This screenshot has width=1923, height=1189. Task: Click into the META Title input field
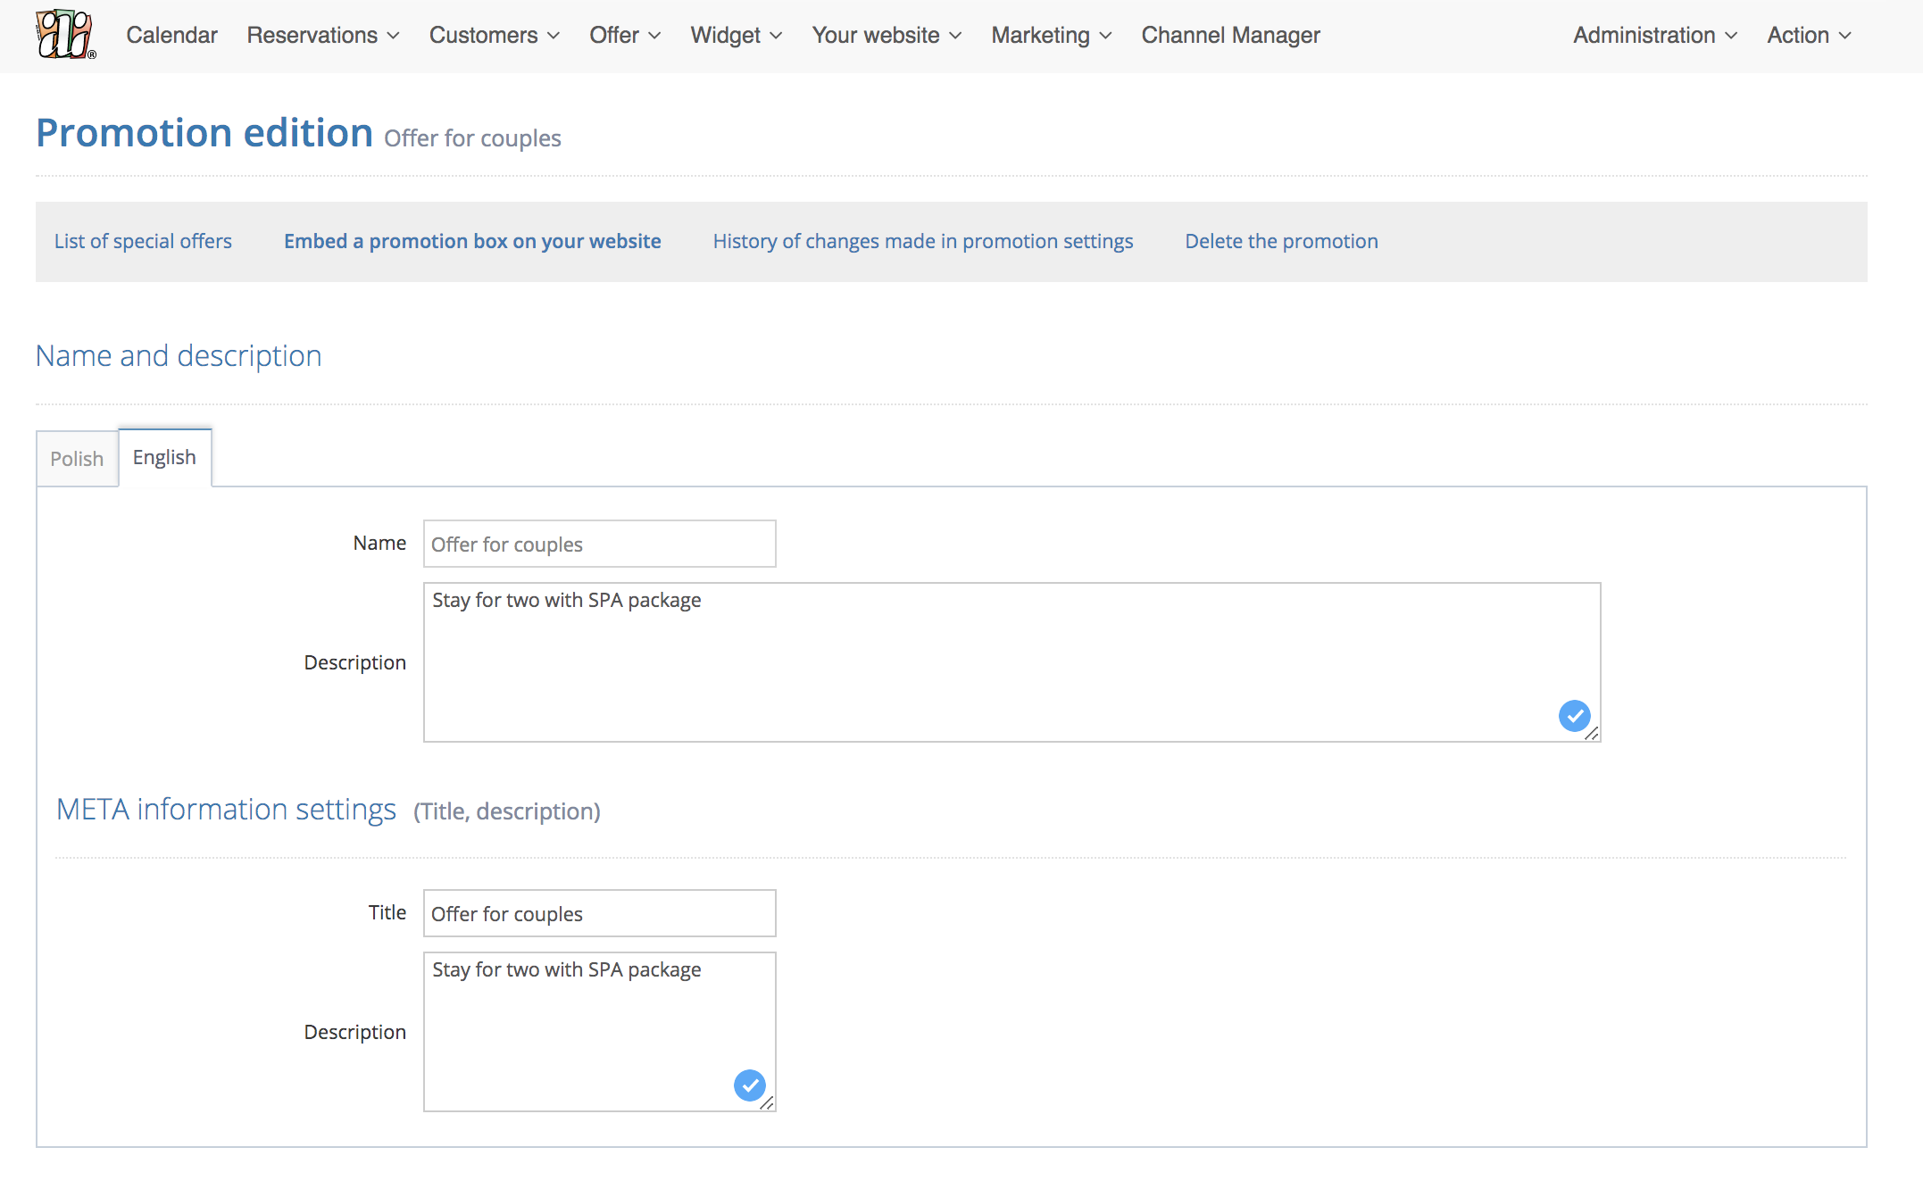599,913
